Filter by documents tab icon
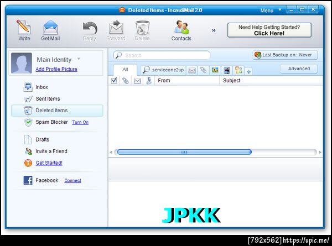332x246 pixels. pyautogui.click(x=238, y=70)
